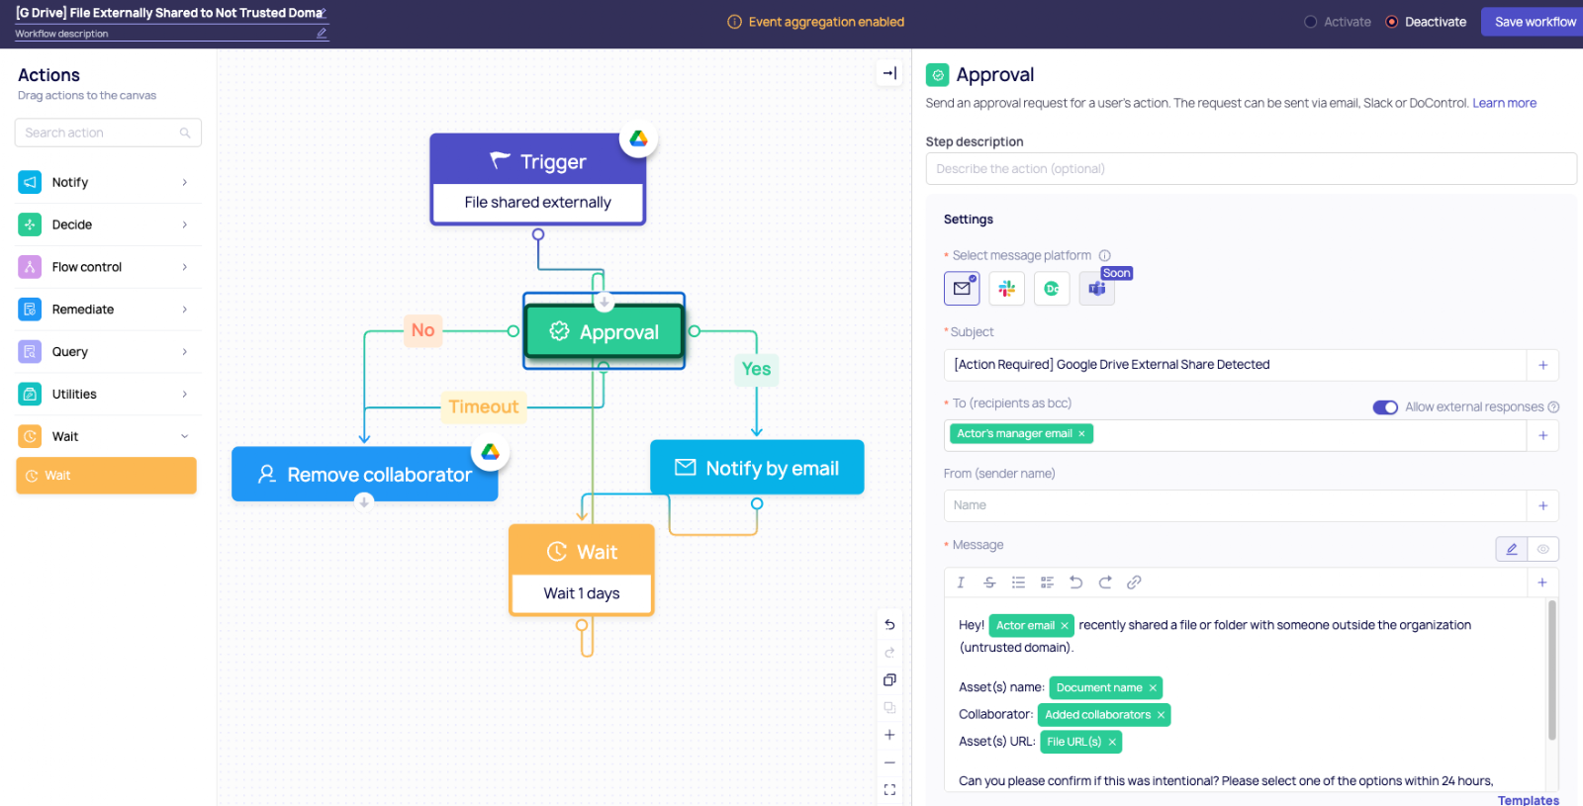Remove the File URL(s) tag
The width and height of the screenshot is (1583, 806).
(x=1112, y=742)
